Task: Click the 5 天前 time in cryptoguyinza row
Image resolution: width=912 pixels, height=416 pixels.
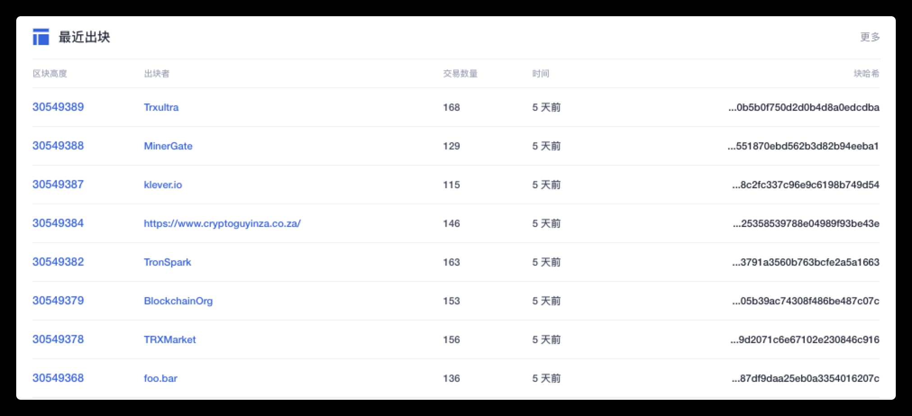Action: (x=547, y=223)
